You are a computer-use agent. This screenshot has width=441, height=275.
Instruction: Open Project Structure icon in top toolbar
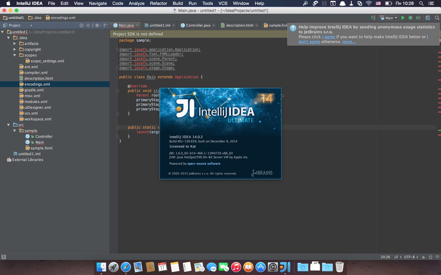click(428, 18)
